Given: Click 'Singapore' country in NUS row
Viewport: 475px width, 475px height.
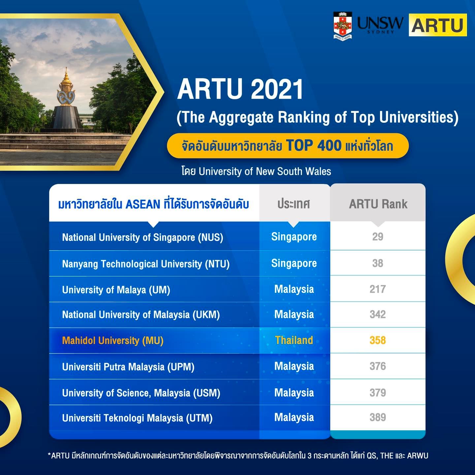Looking at the screenshot, I should 294,237.
